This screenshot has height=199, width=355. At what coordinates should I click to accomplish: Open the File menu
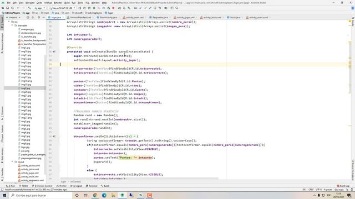pyautogui.click(x=9, y=3)
